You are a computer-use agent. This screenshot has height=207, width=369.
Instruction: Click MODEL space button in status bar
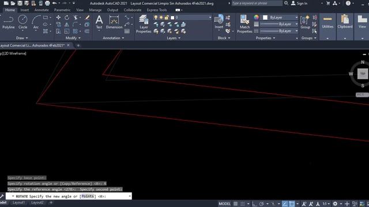pyautogui.click(x=224, y=204)
